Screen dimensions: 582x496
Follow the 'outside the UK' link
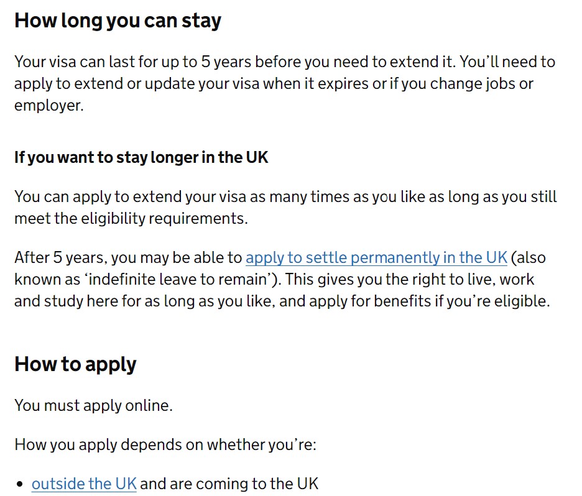(84, 484)
